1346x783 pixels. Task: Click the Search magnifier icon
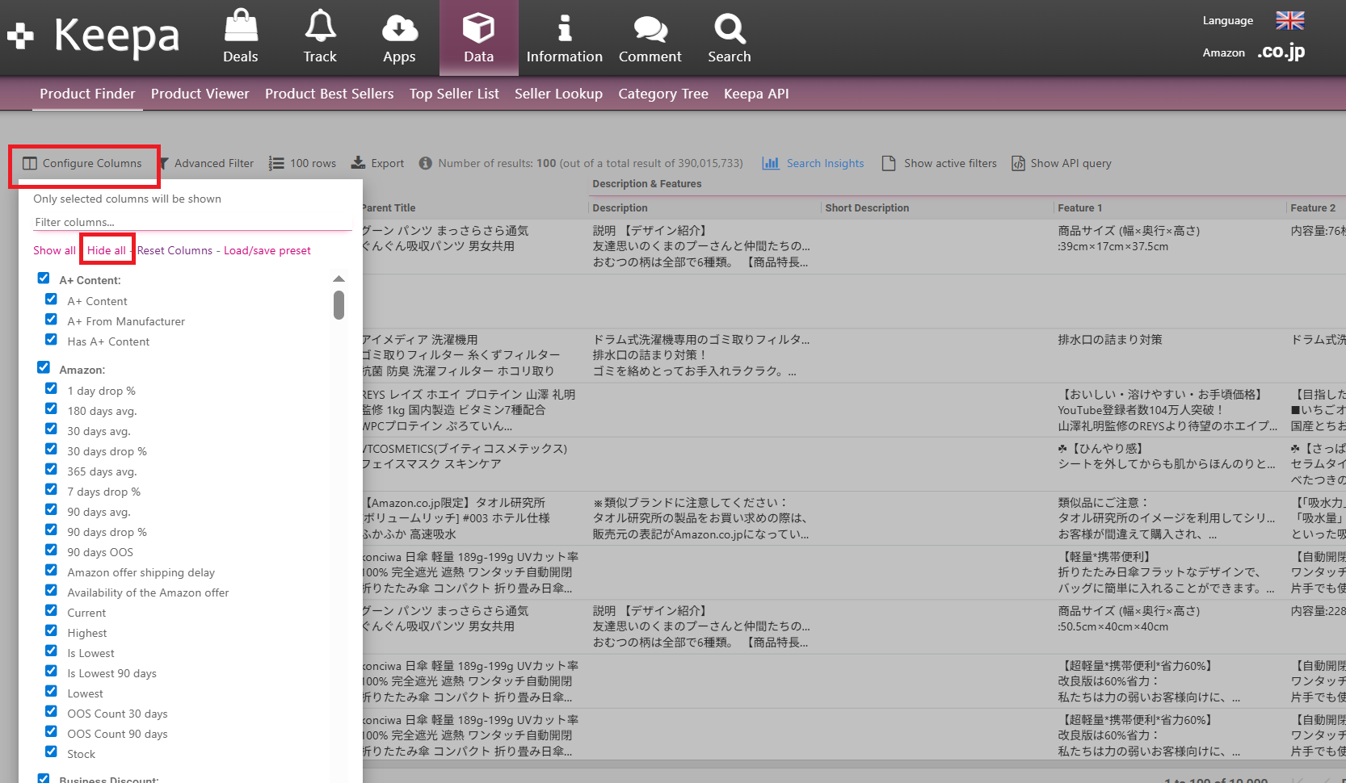730,28
